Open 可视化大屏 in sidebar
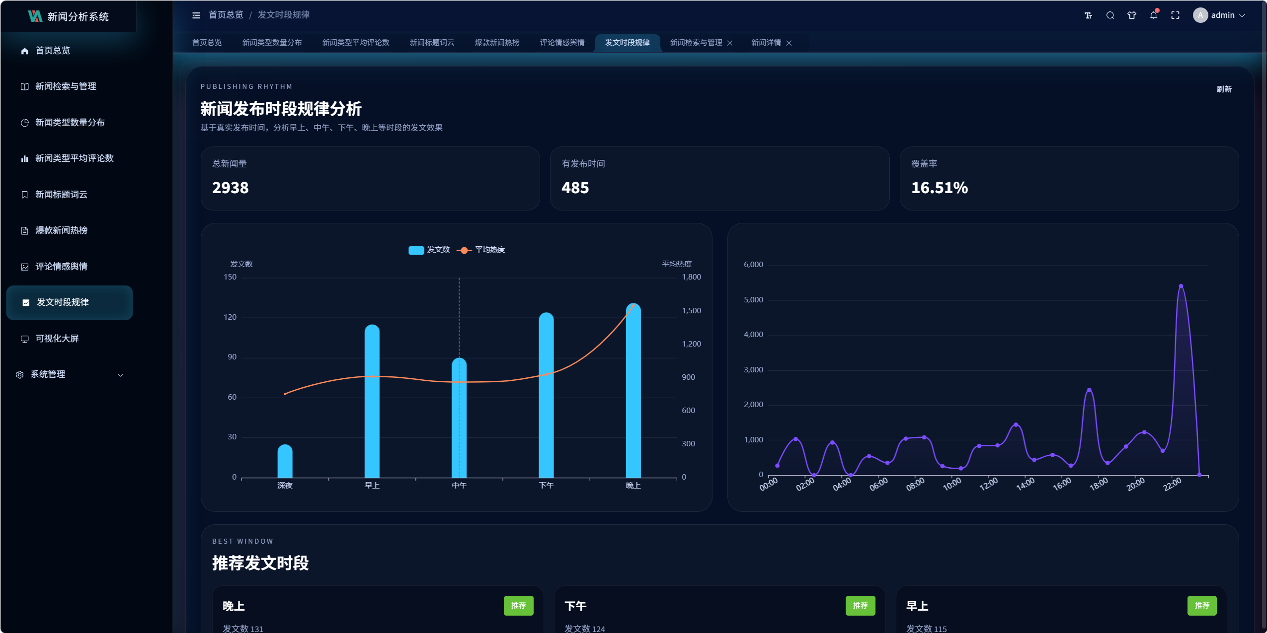Screen dimensions: 1267x633 [57, 339]
